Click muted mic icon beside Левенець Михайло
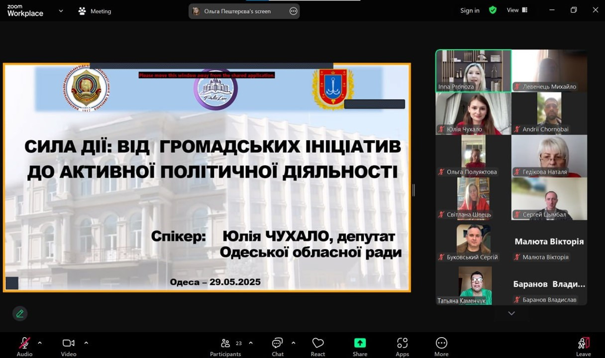Viewport: 605px width, 358px height. pos(517,87)
